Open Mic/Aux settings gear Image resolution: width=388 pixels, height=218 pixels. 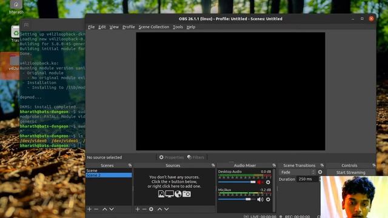pyautogui.click(x=268, y=199)
